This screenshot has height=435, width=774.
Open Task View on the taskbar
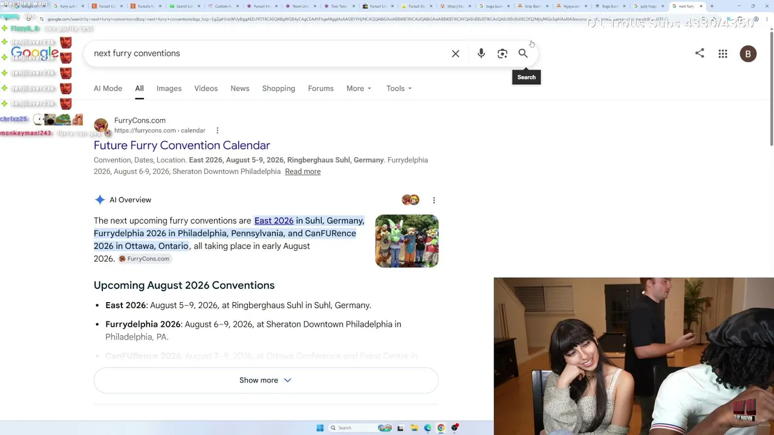[400, 428]
